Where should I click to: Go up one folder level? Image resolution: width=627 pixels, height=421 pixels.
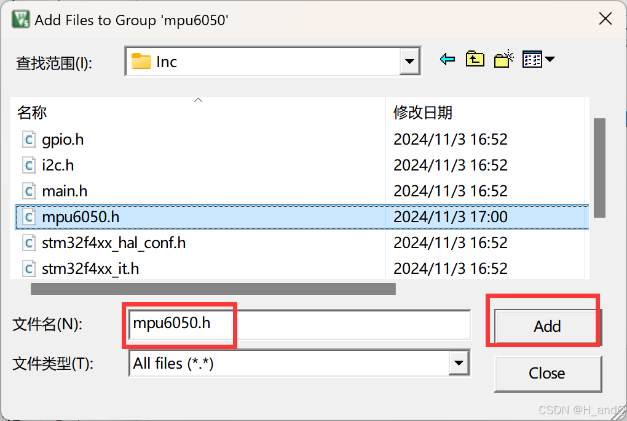click(x=475, y=58)
